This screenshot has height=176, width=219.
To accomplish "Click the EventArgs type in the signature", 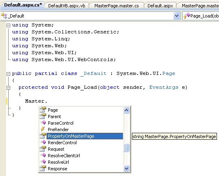I will tap(164, 88).
